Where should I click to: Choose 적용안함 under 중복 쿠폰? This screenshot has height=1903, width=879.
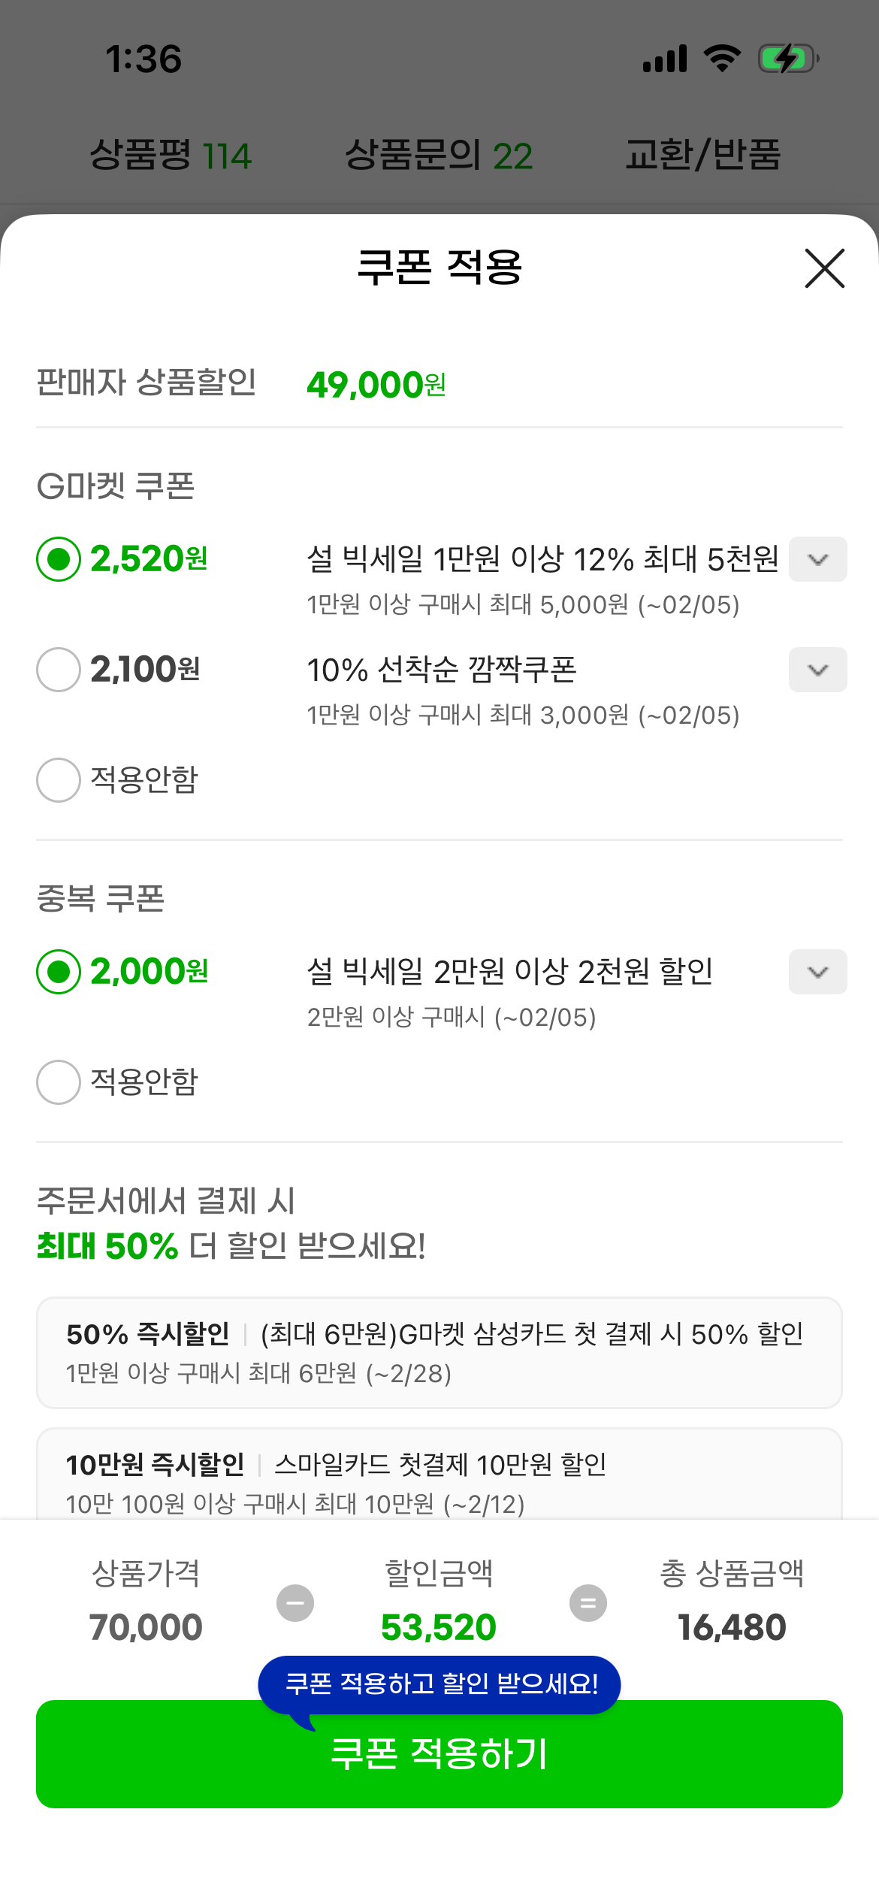coord(59,1082)
